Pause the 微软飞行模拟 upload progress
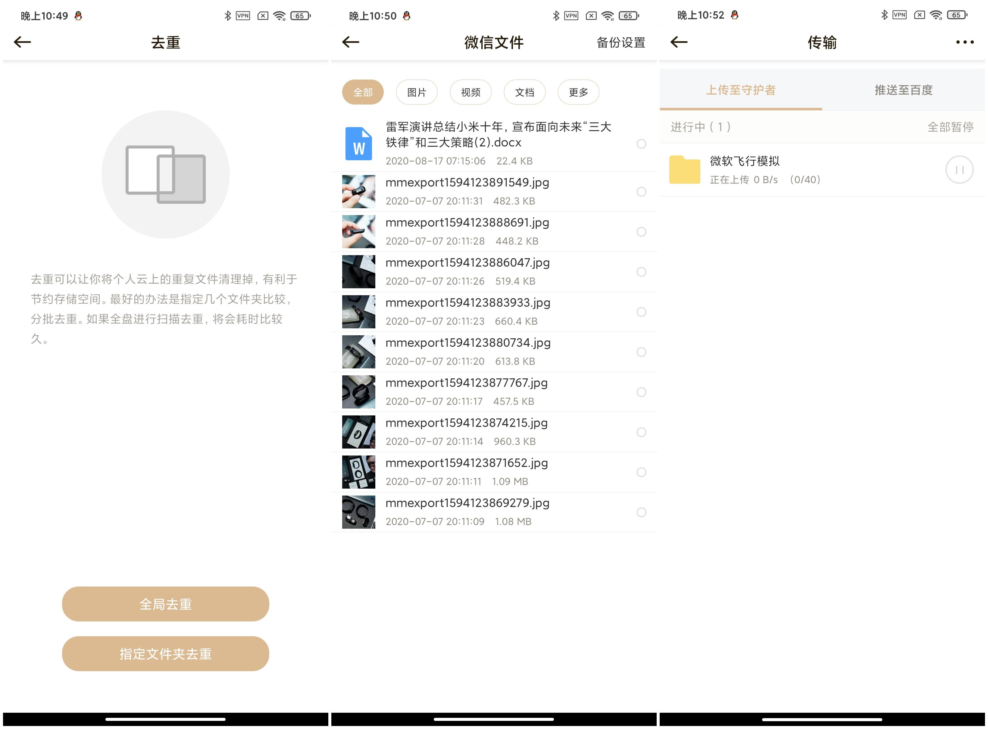 959,169
